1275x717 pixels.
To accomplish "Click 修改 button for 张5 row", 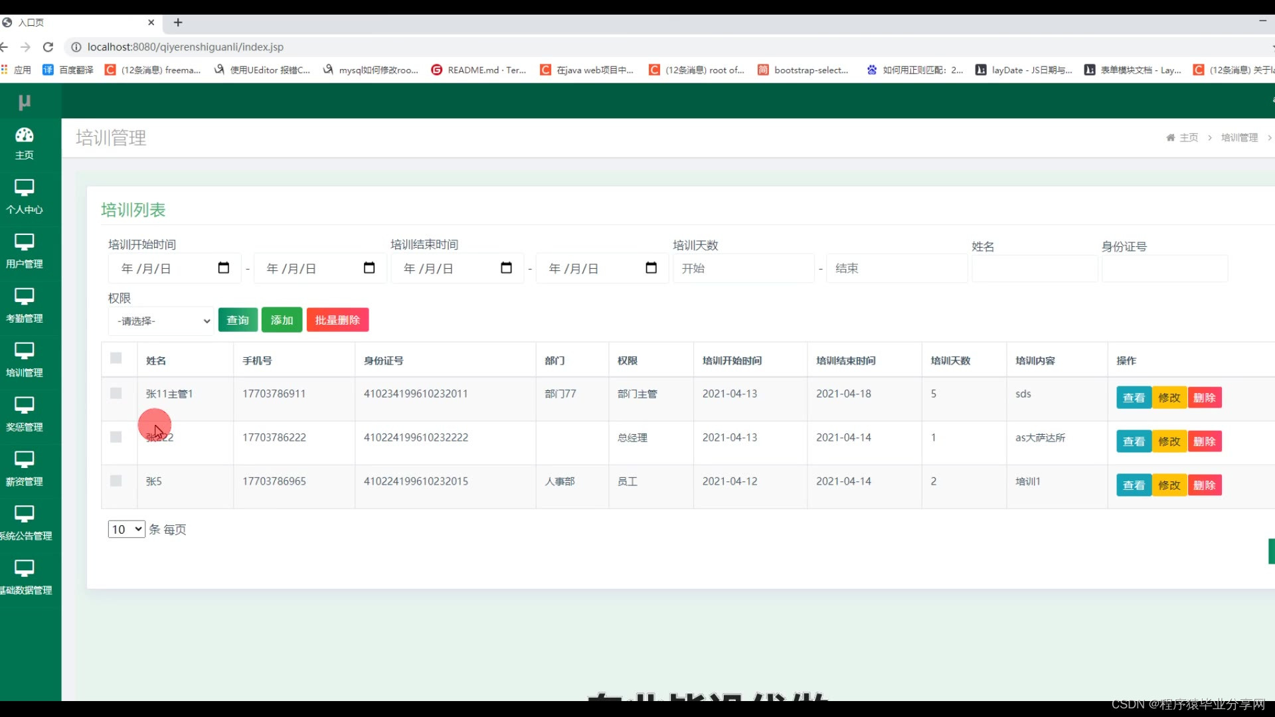I will coord(1169,485).
